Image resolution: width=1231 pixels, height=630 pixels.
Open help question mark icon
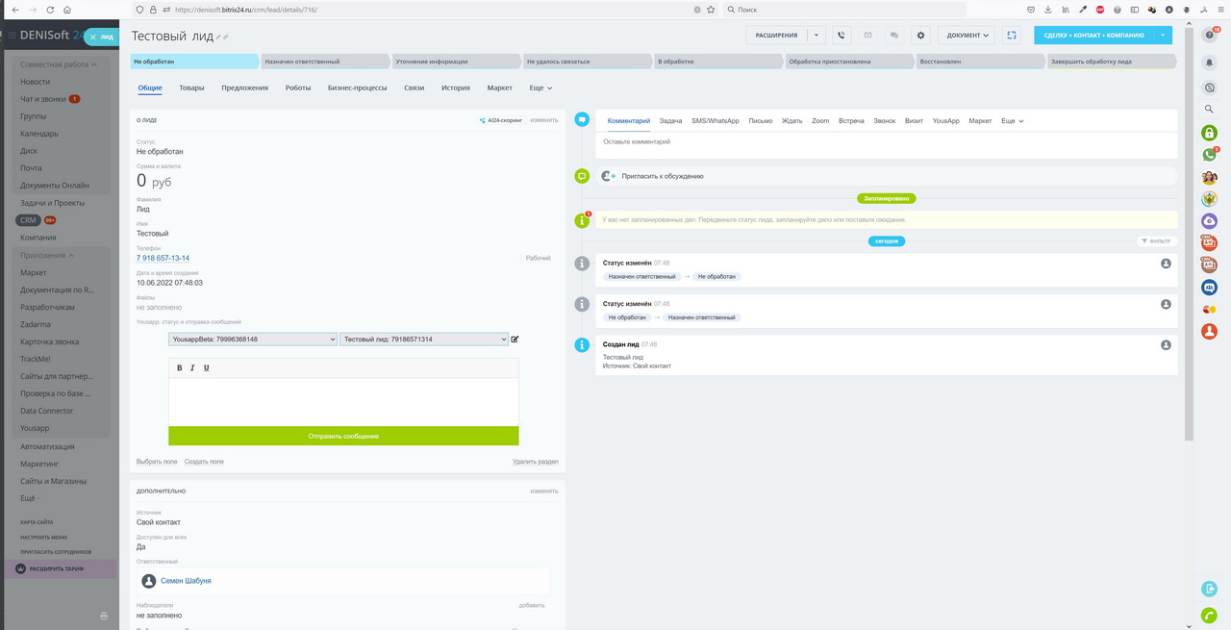coord(1210,36)
